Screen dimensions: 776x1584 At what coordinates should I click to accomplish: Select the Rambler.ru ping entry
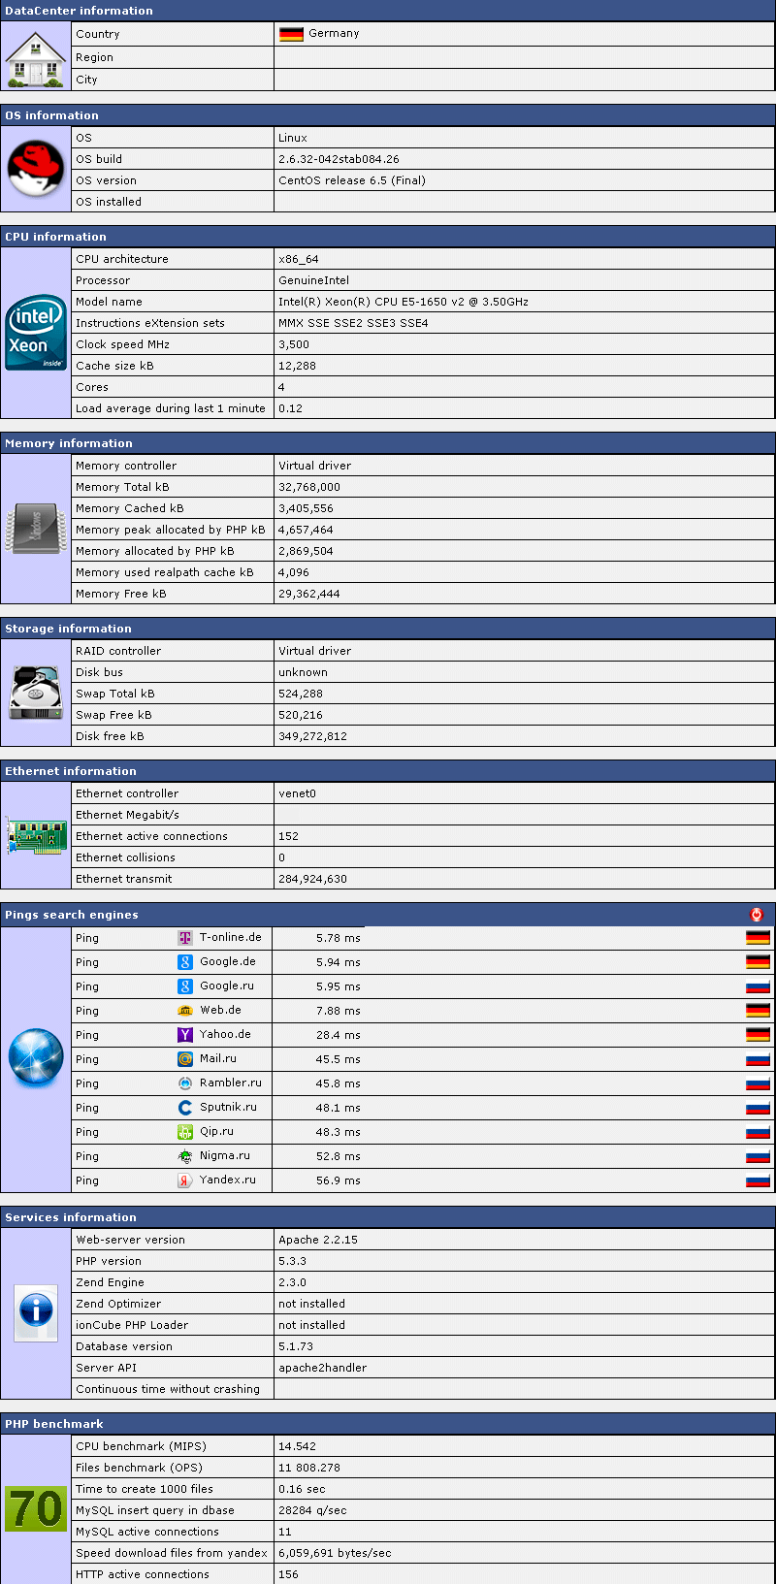230,1083
